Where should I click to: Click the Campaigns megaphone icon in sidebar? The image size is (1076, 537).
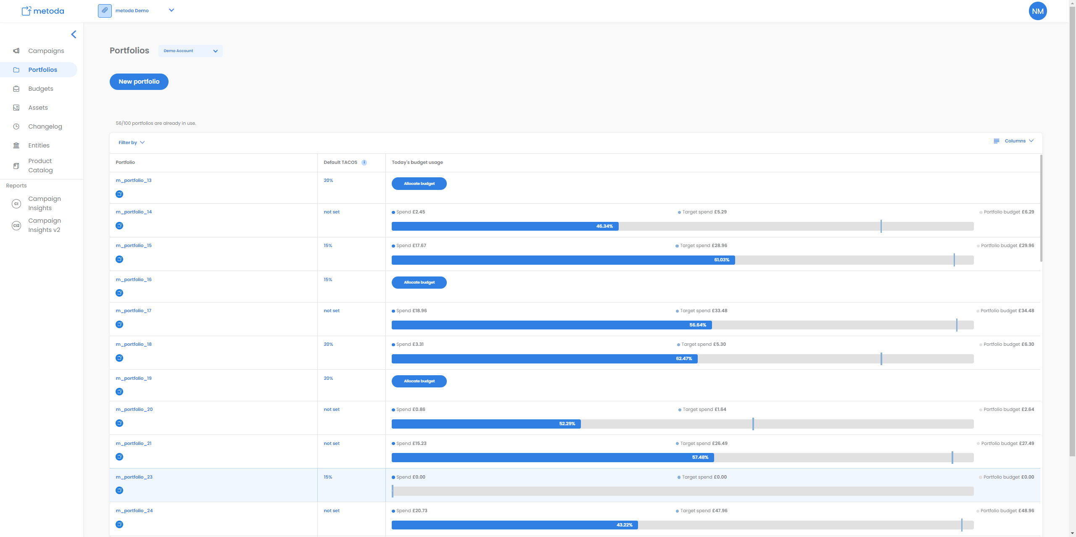coord(16,51)
